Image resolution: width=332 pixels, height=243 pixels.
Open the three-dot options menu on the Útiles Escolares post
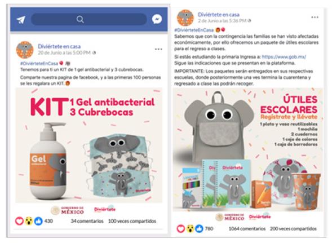click(x=315, y=17)
